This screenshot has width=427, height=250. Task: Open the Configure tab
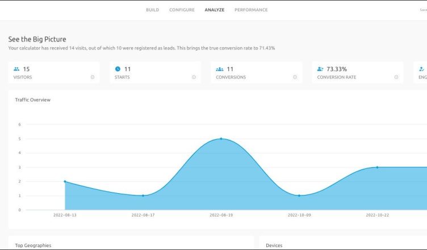click(x=182, y=10)
